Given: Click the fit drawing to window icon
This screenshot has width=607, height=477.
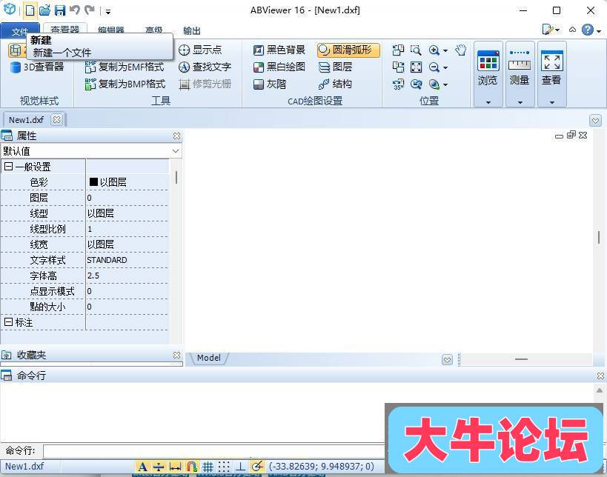Looking at the screenshot, I should click(x=416, y=67).
